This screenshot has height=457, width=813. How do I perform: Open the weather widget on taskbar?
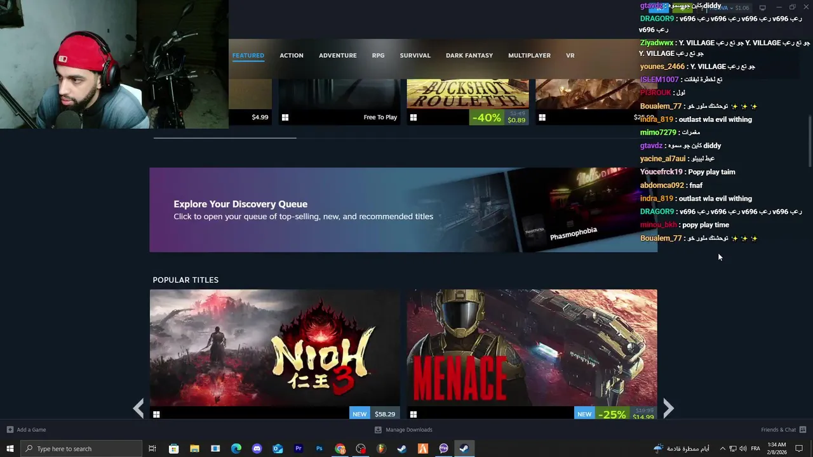click(682, 449)
